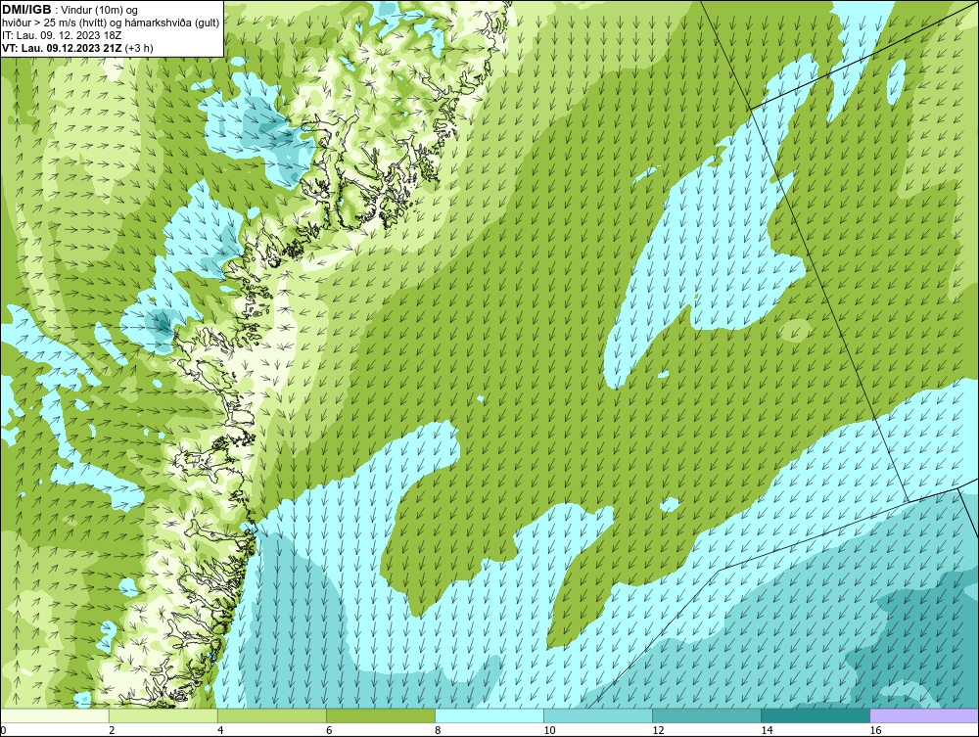Click the 8–10 m/s pale cyan legend swatch
The image size is (979, 737).
489,715
